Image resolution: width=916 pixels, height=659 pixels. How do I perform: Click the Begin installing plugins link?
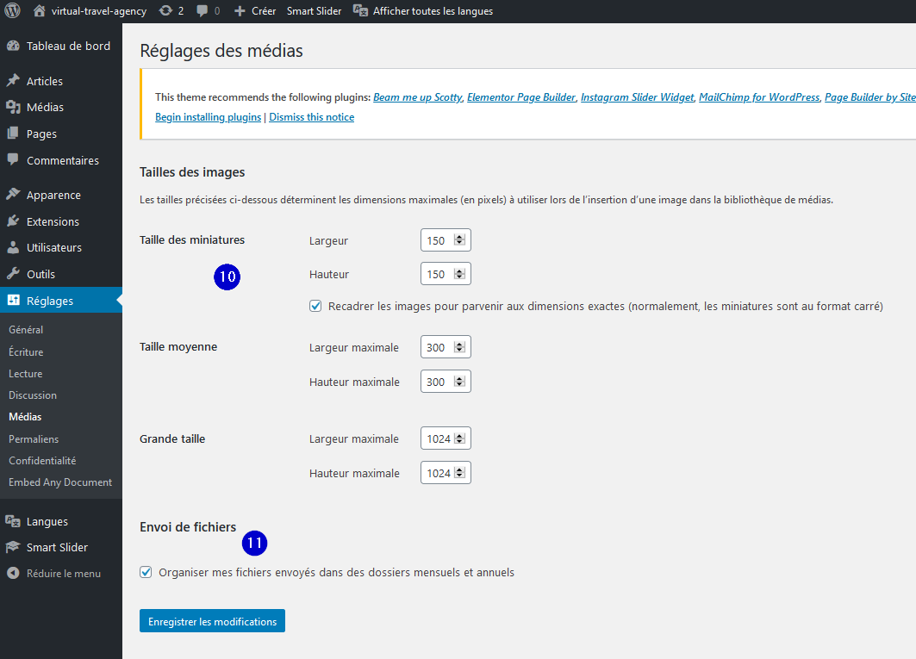(208, 117)
